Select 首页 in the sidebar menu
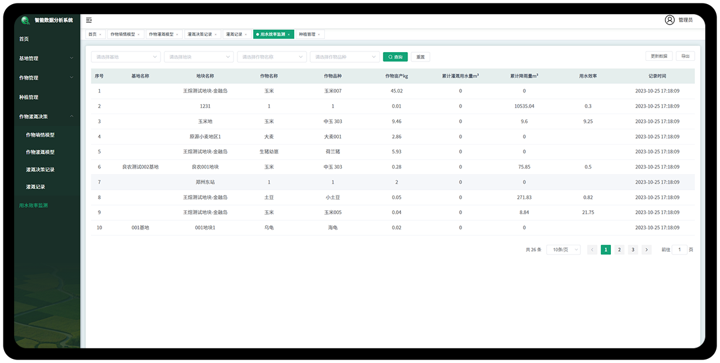Screen dimensions: 720x363 pyautogui.click(x=25, y=39)
